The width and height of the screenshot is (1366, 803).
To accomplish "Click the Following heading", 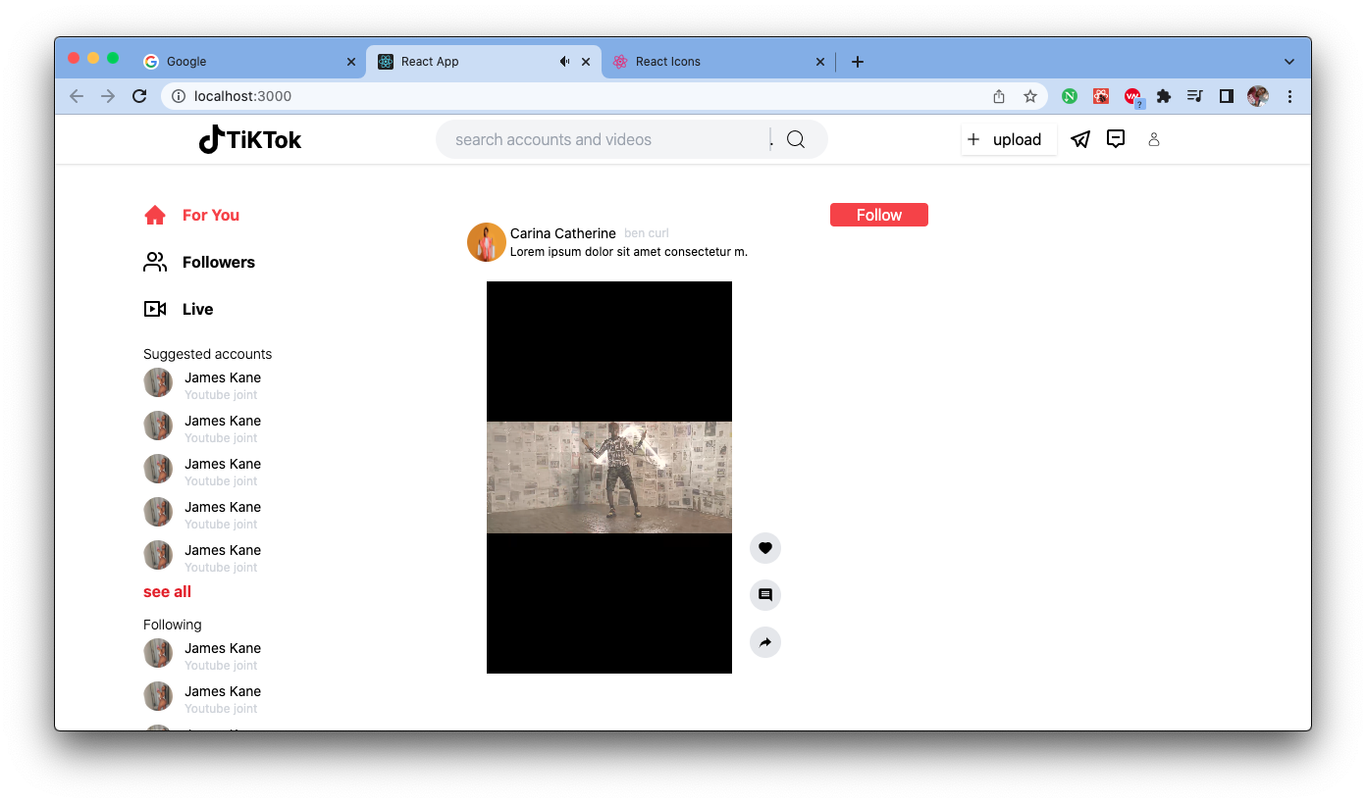I will (x=173, y=625).
